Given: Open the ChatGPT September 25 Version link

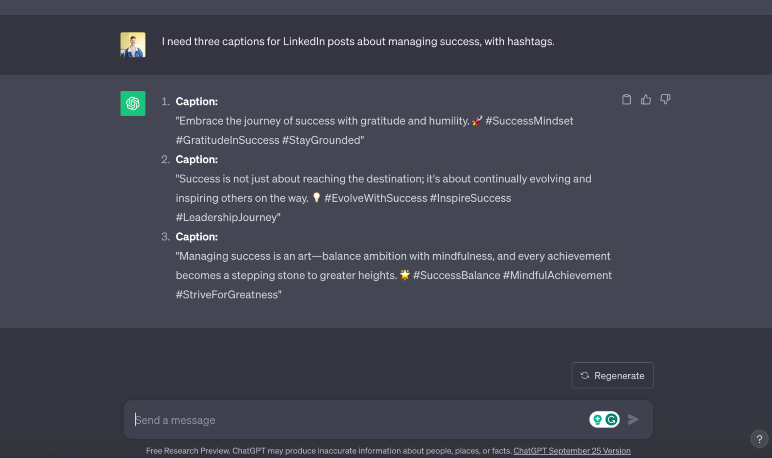Looking at the screenshot, I should [572, 451].
